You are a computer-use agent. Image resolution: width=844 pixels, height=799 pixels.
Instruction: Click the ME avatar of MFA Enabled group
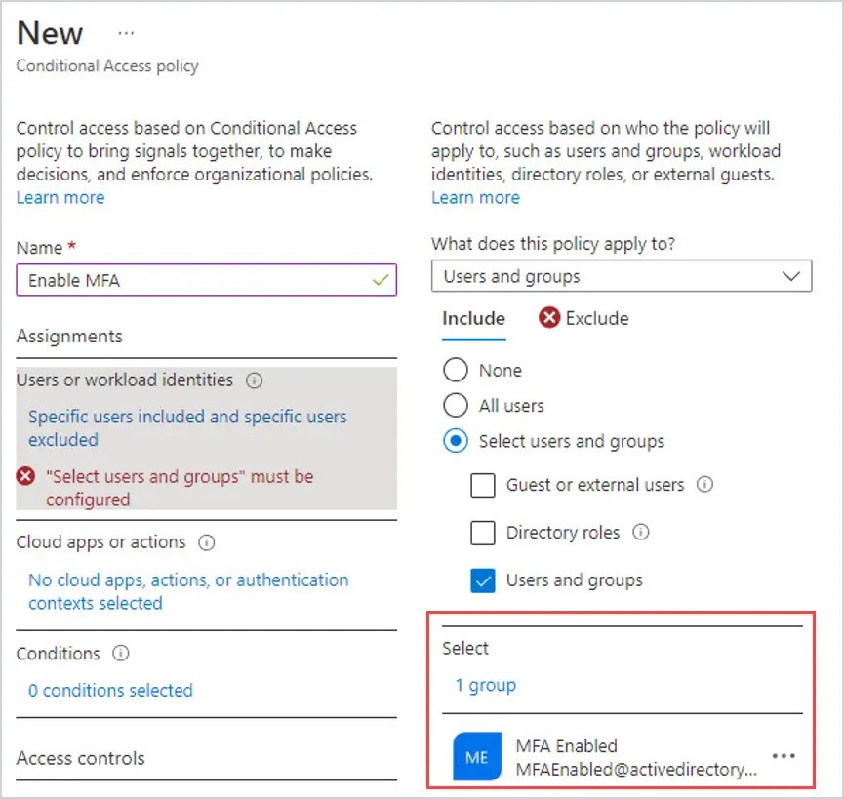click(x=475, y=756)
